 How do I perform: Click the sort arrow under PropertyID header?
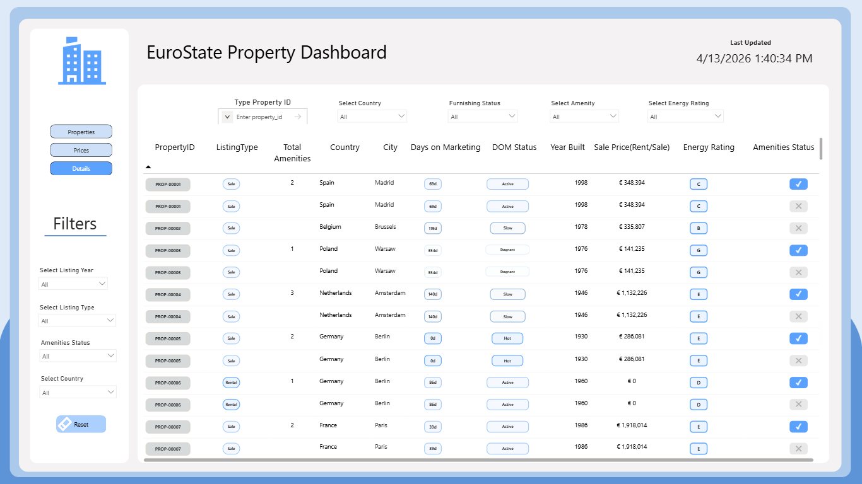148,167
